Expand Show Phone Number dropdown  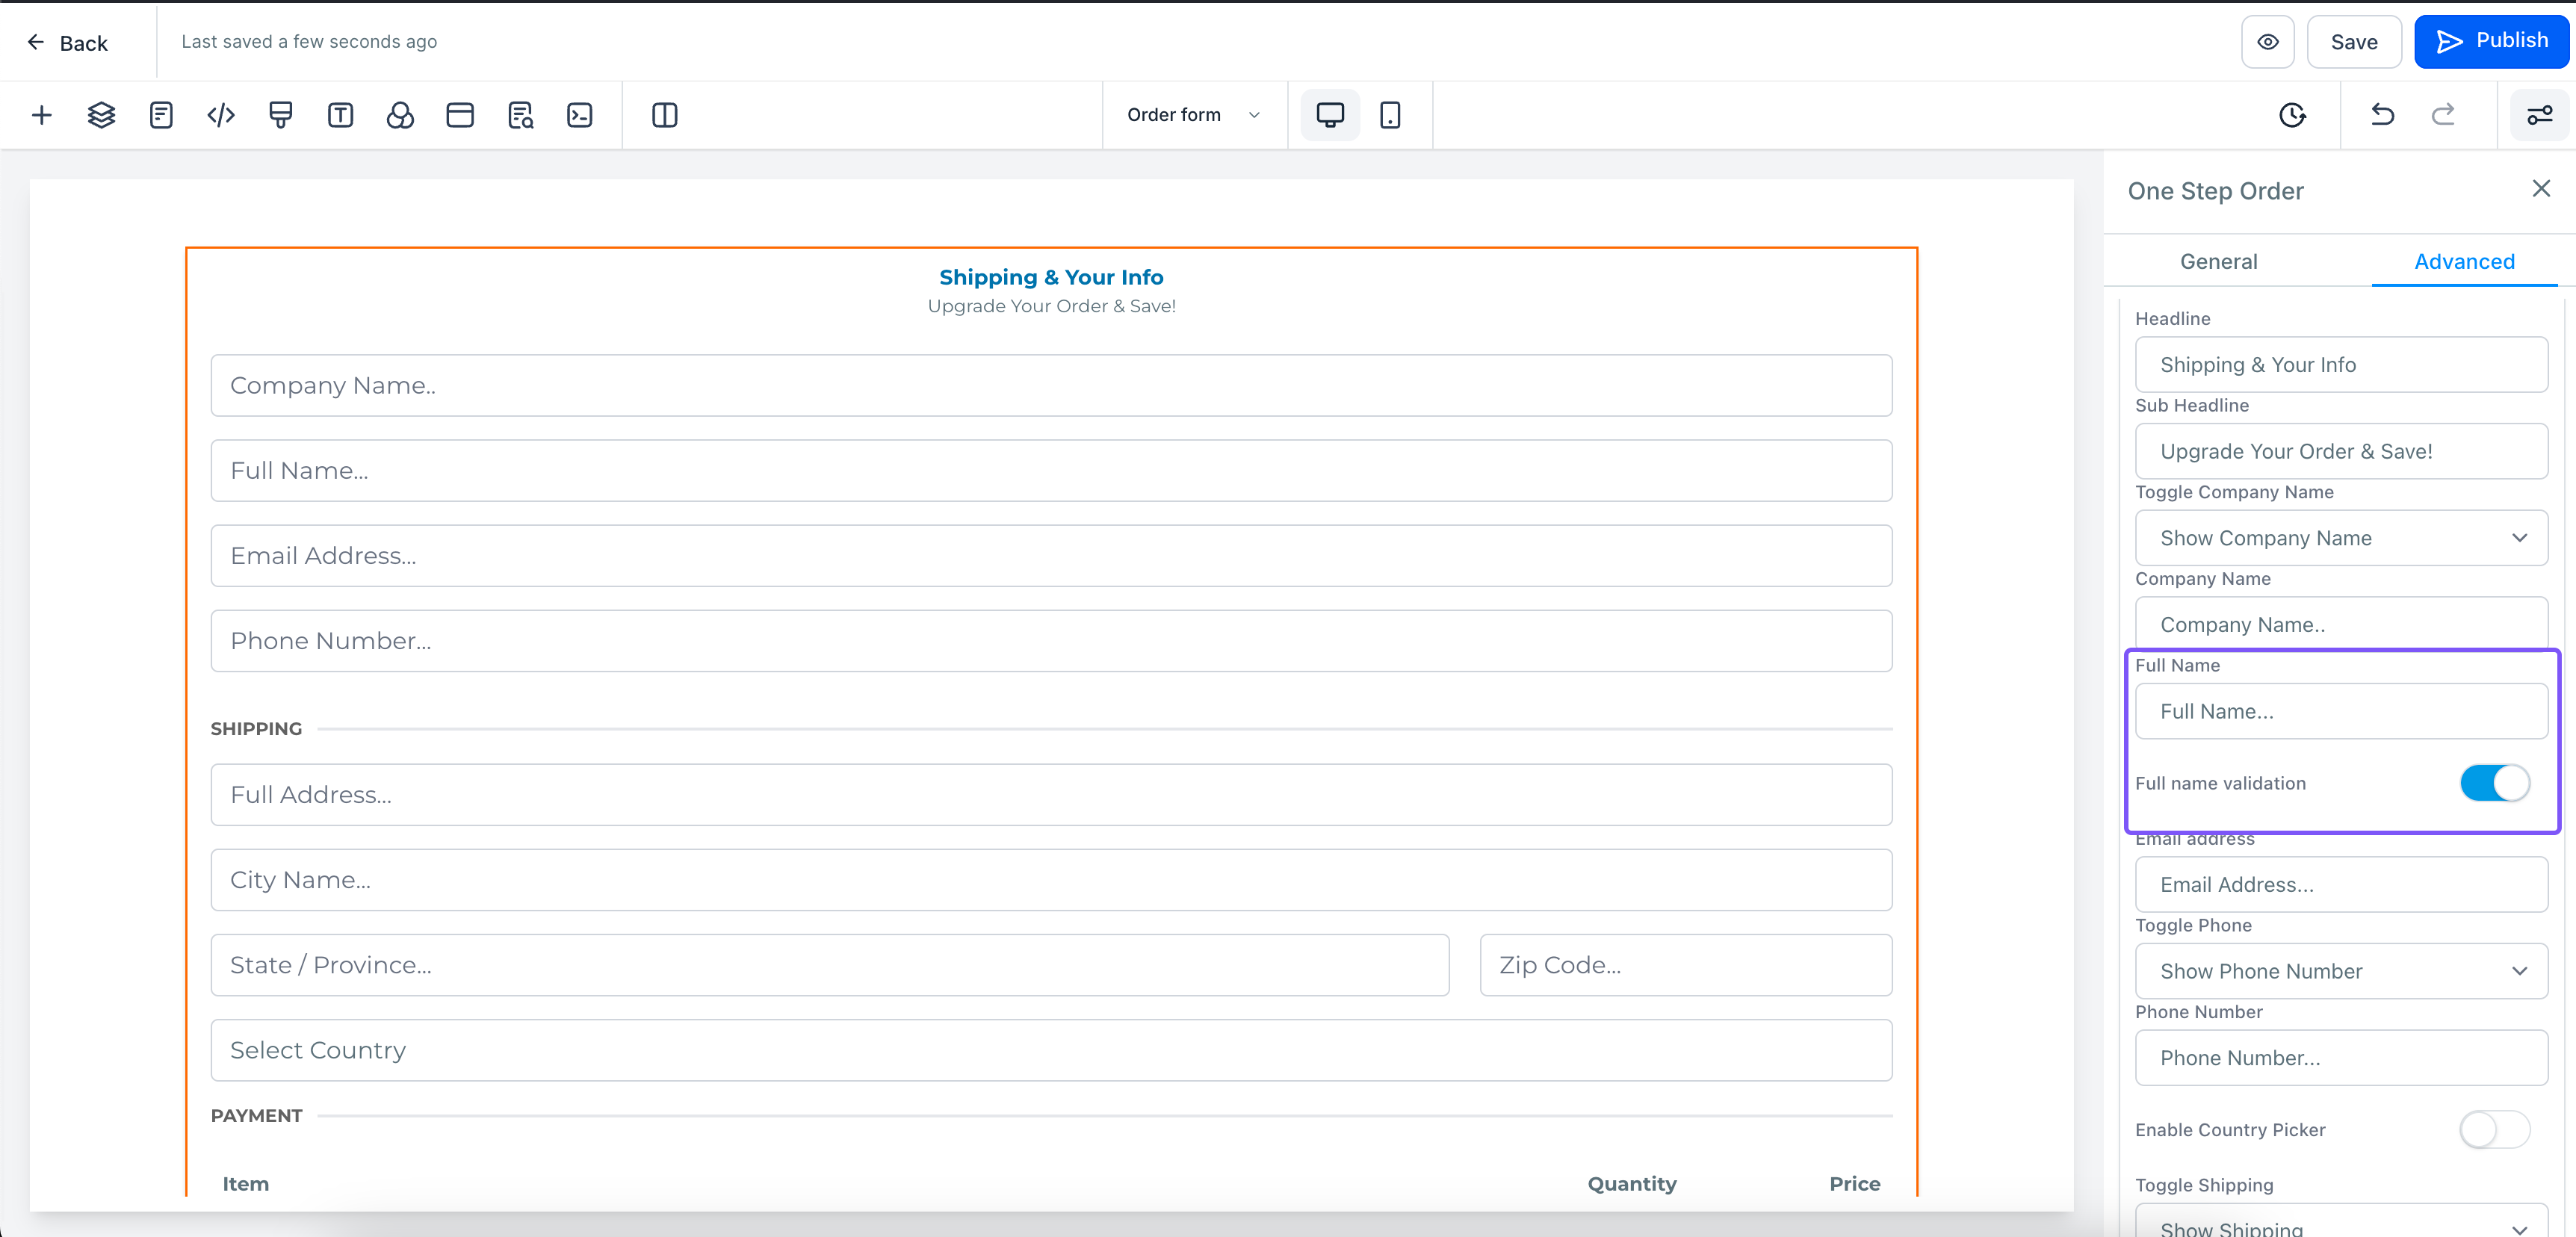[2340, 971]
